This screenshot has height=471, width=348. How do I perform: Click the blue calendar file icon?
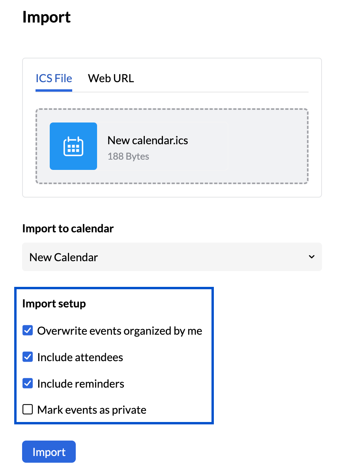point(73,146)
